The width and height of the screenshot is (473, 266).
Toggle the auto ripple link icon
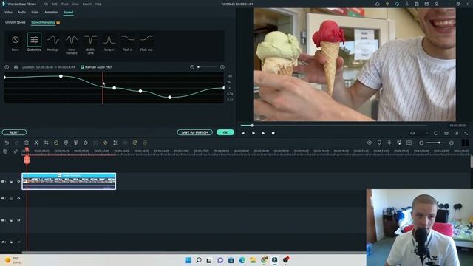(x=16, y=151)
